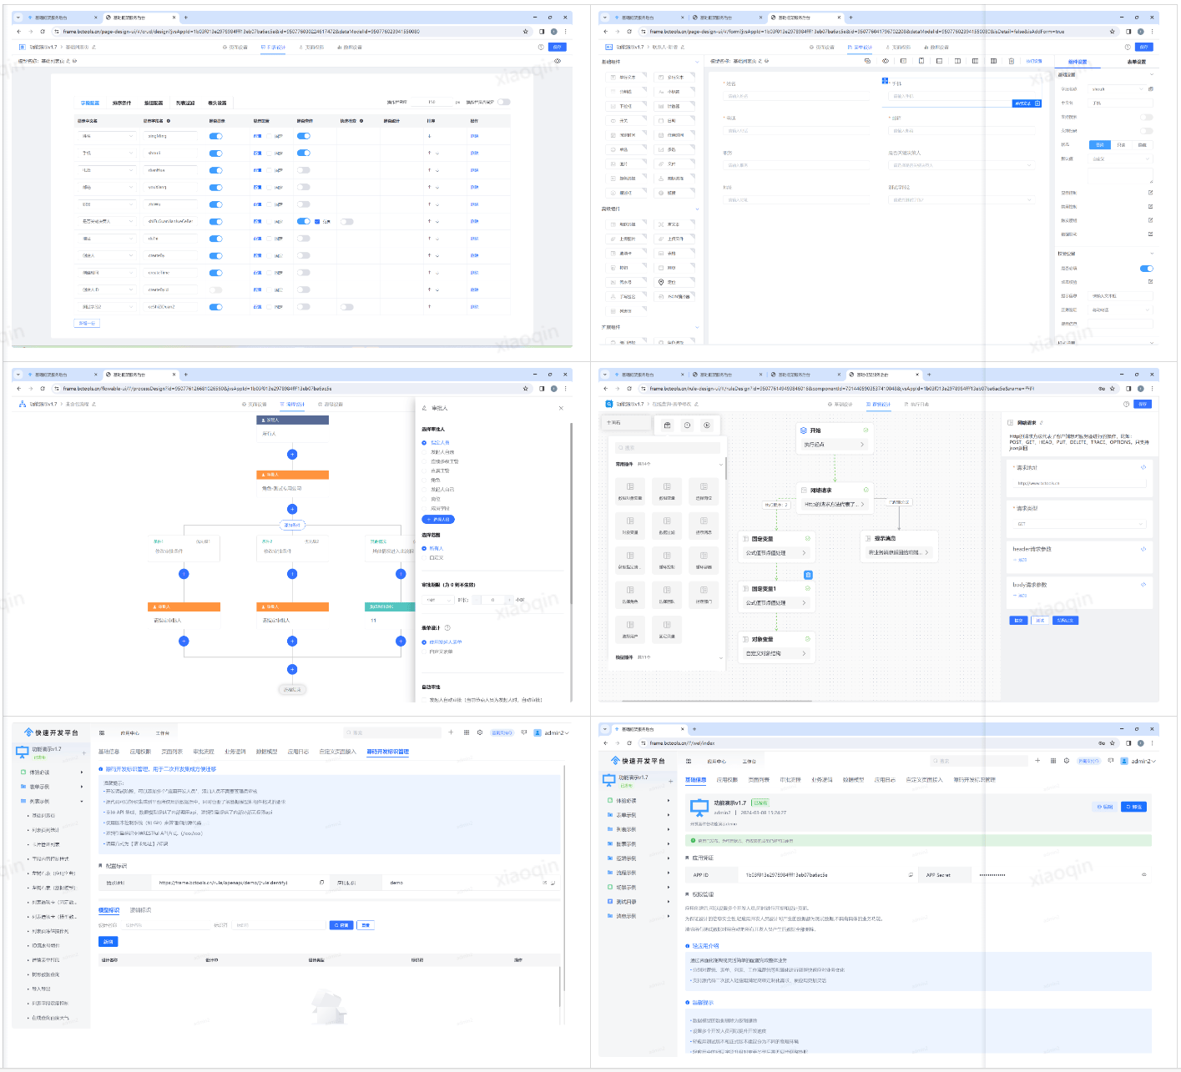
Task: Open the 第三方开发标识管理 tab in identifier-management window
Action: point(388,752)
